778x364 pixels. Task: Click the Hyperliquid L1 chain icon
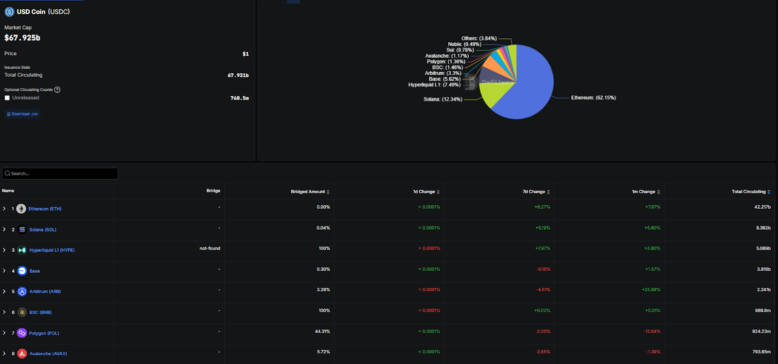[x=22, y=250]
